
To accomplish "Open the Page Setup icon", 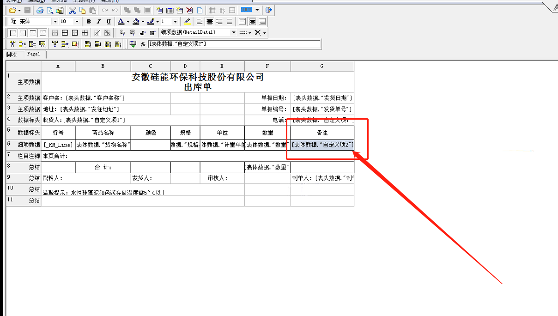I will 60,10.
